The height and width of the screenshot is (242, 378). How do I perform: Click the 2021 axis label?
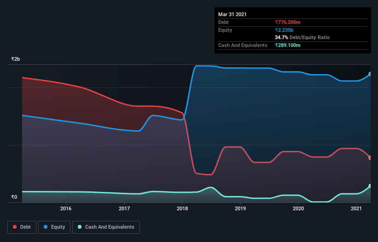coord(356,208)
